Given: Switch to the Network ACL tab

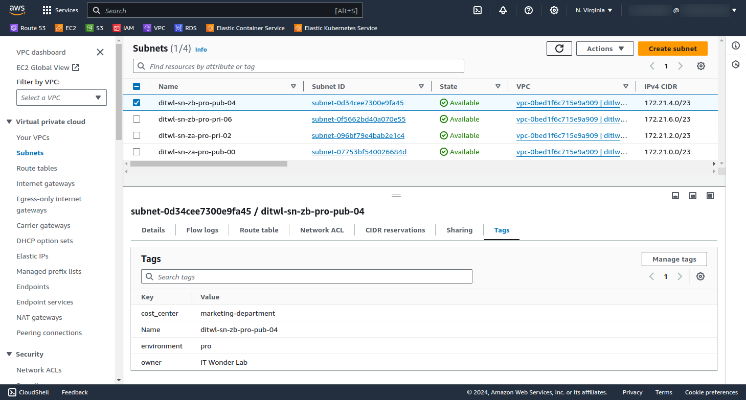Looking at the screenshot, I should pos(322,230).
